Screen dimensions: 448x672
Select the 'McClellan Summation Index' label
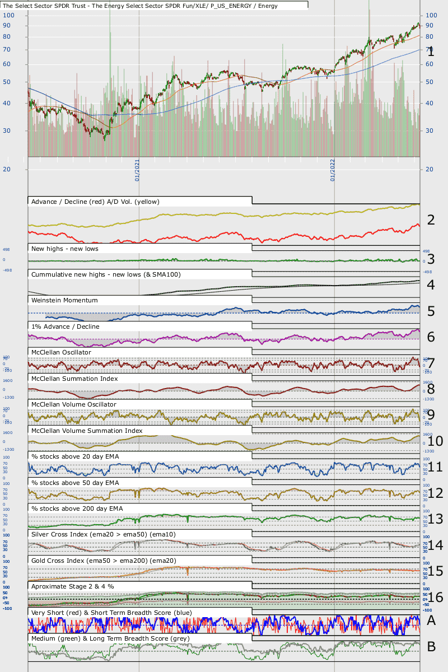pos(75,379)
